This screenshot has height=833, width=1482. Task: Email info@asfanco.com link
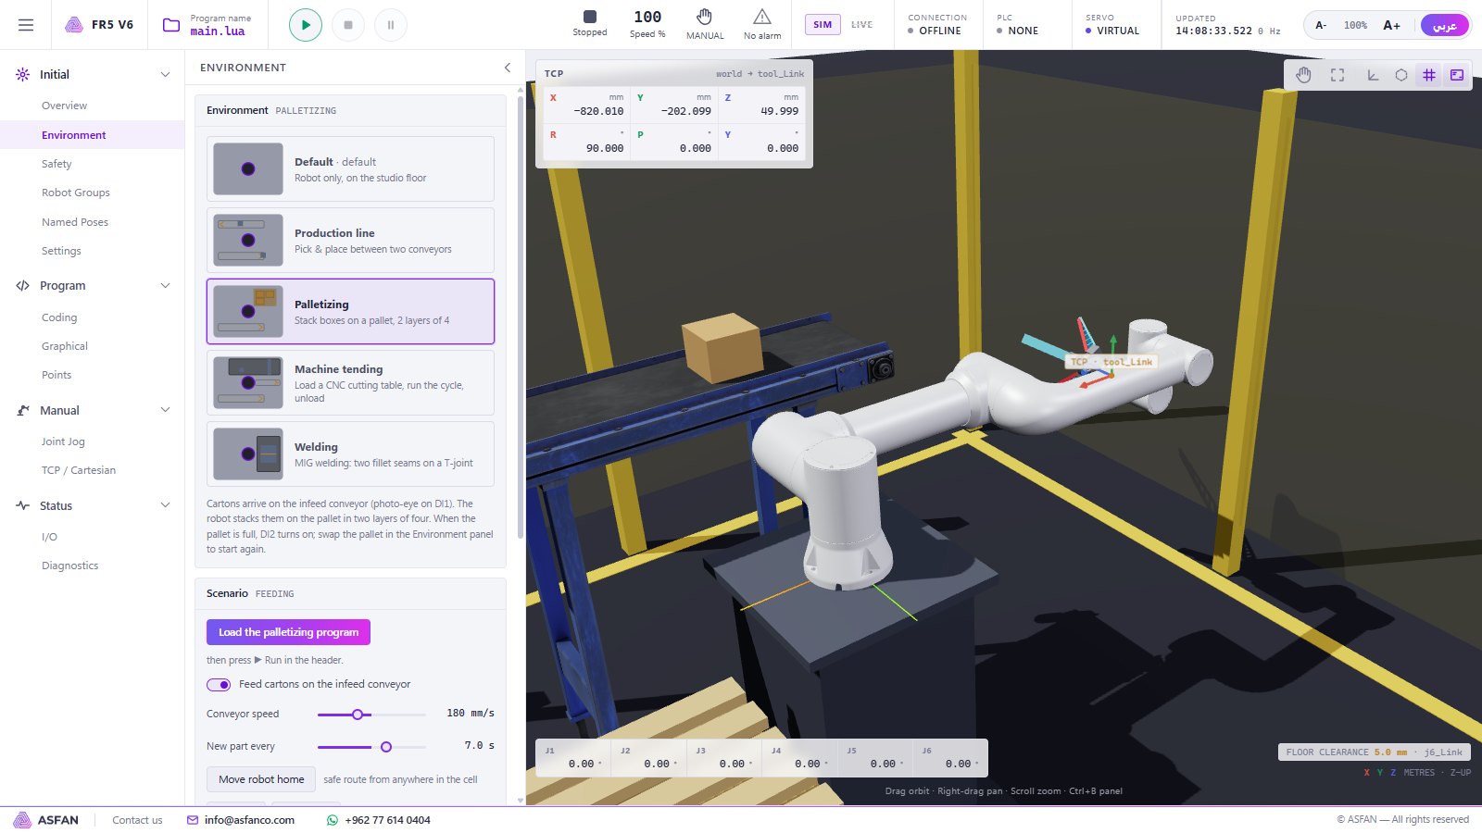249,820
